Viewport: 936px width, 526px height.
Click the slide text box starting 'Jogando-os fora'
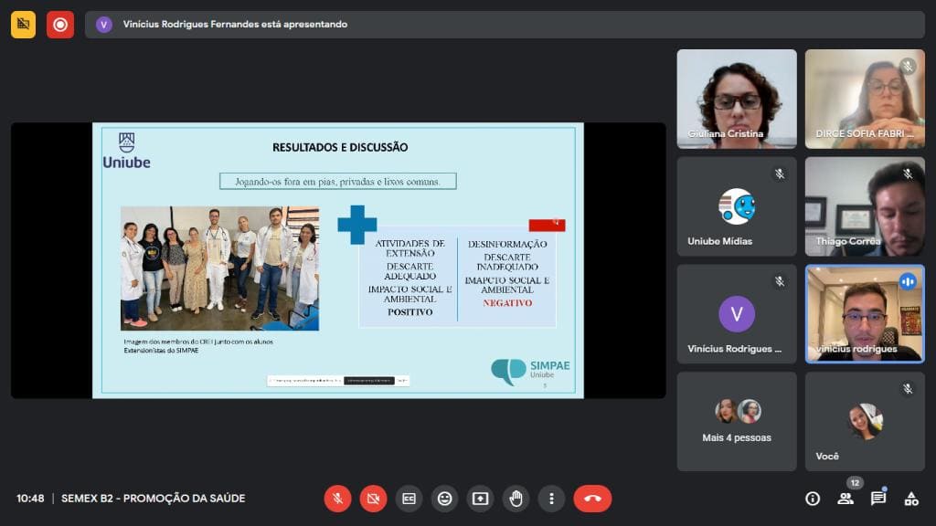[x=338, y=182]
